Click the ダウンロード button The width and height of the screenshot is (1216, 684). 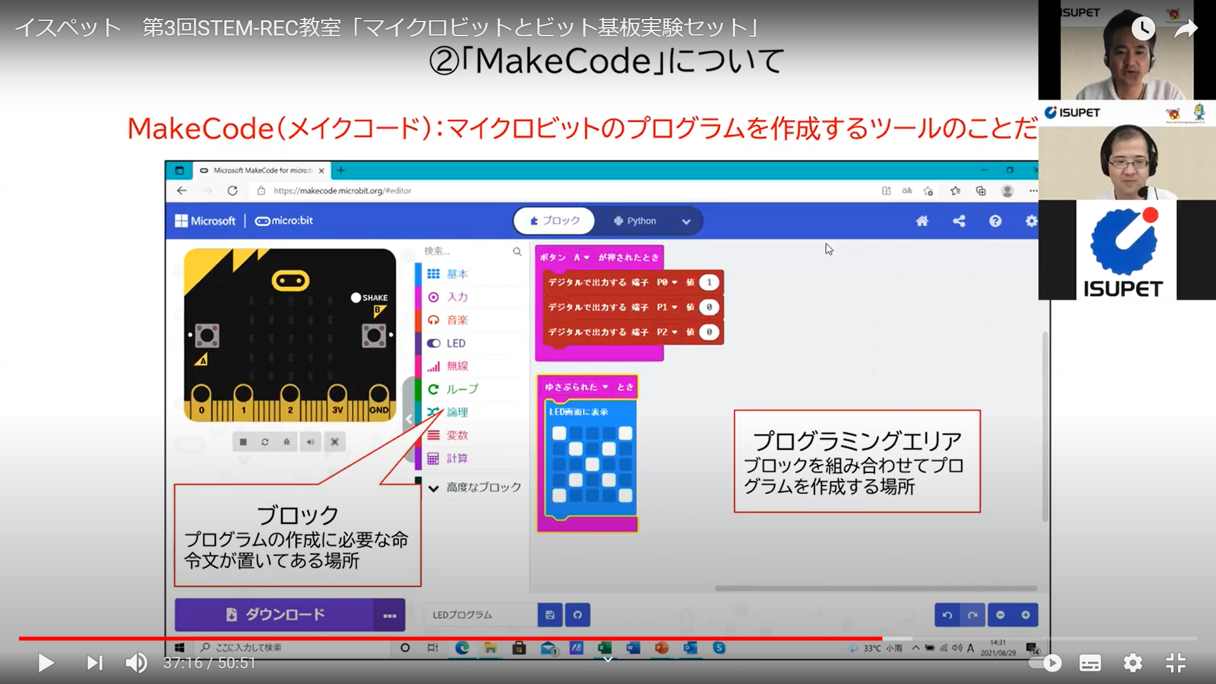click(274, 615)
